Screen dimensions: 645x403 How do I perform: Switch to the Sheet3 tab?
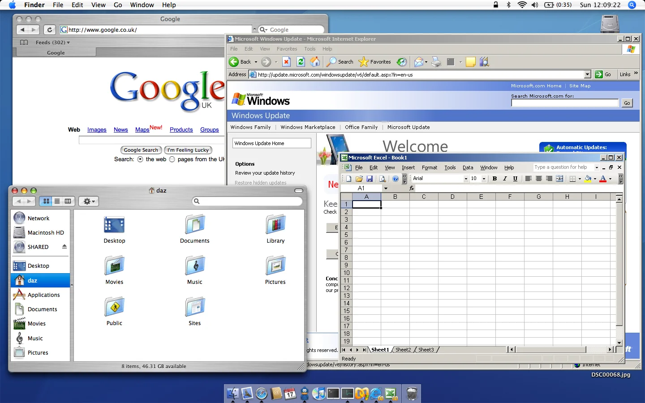(x=426, y=350)
